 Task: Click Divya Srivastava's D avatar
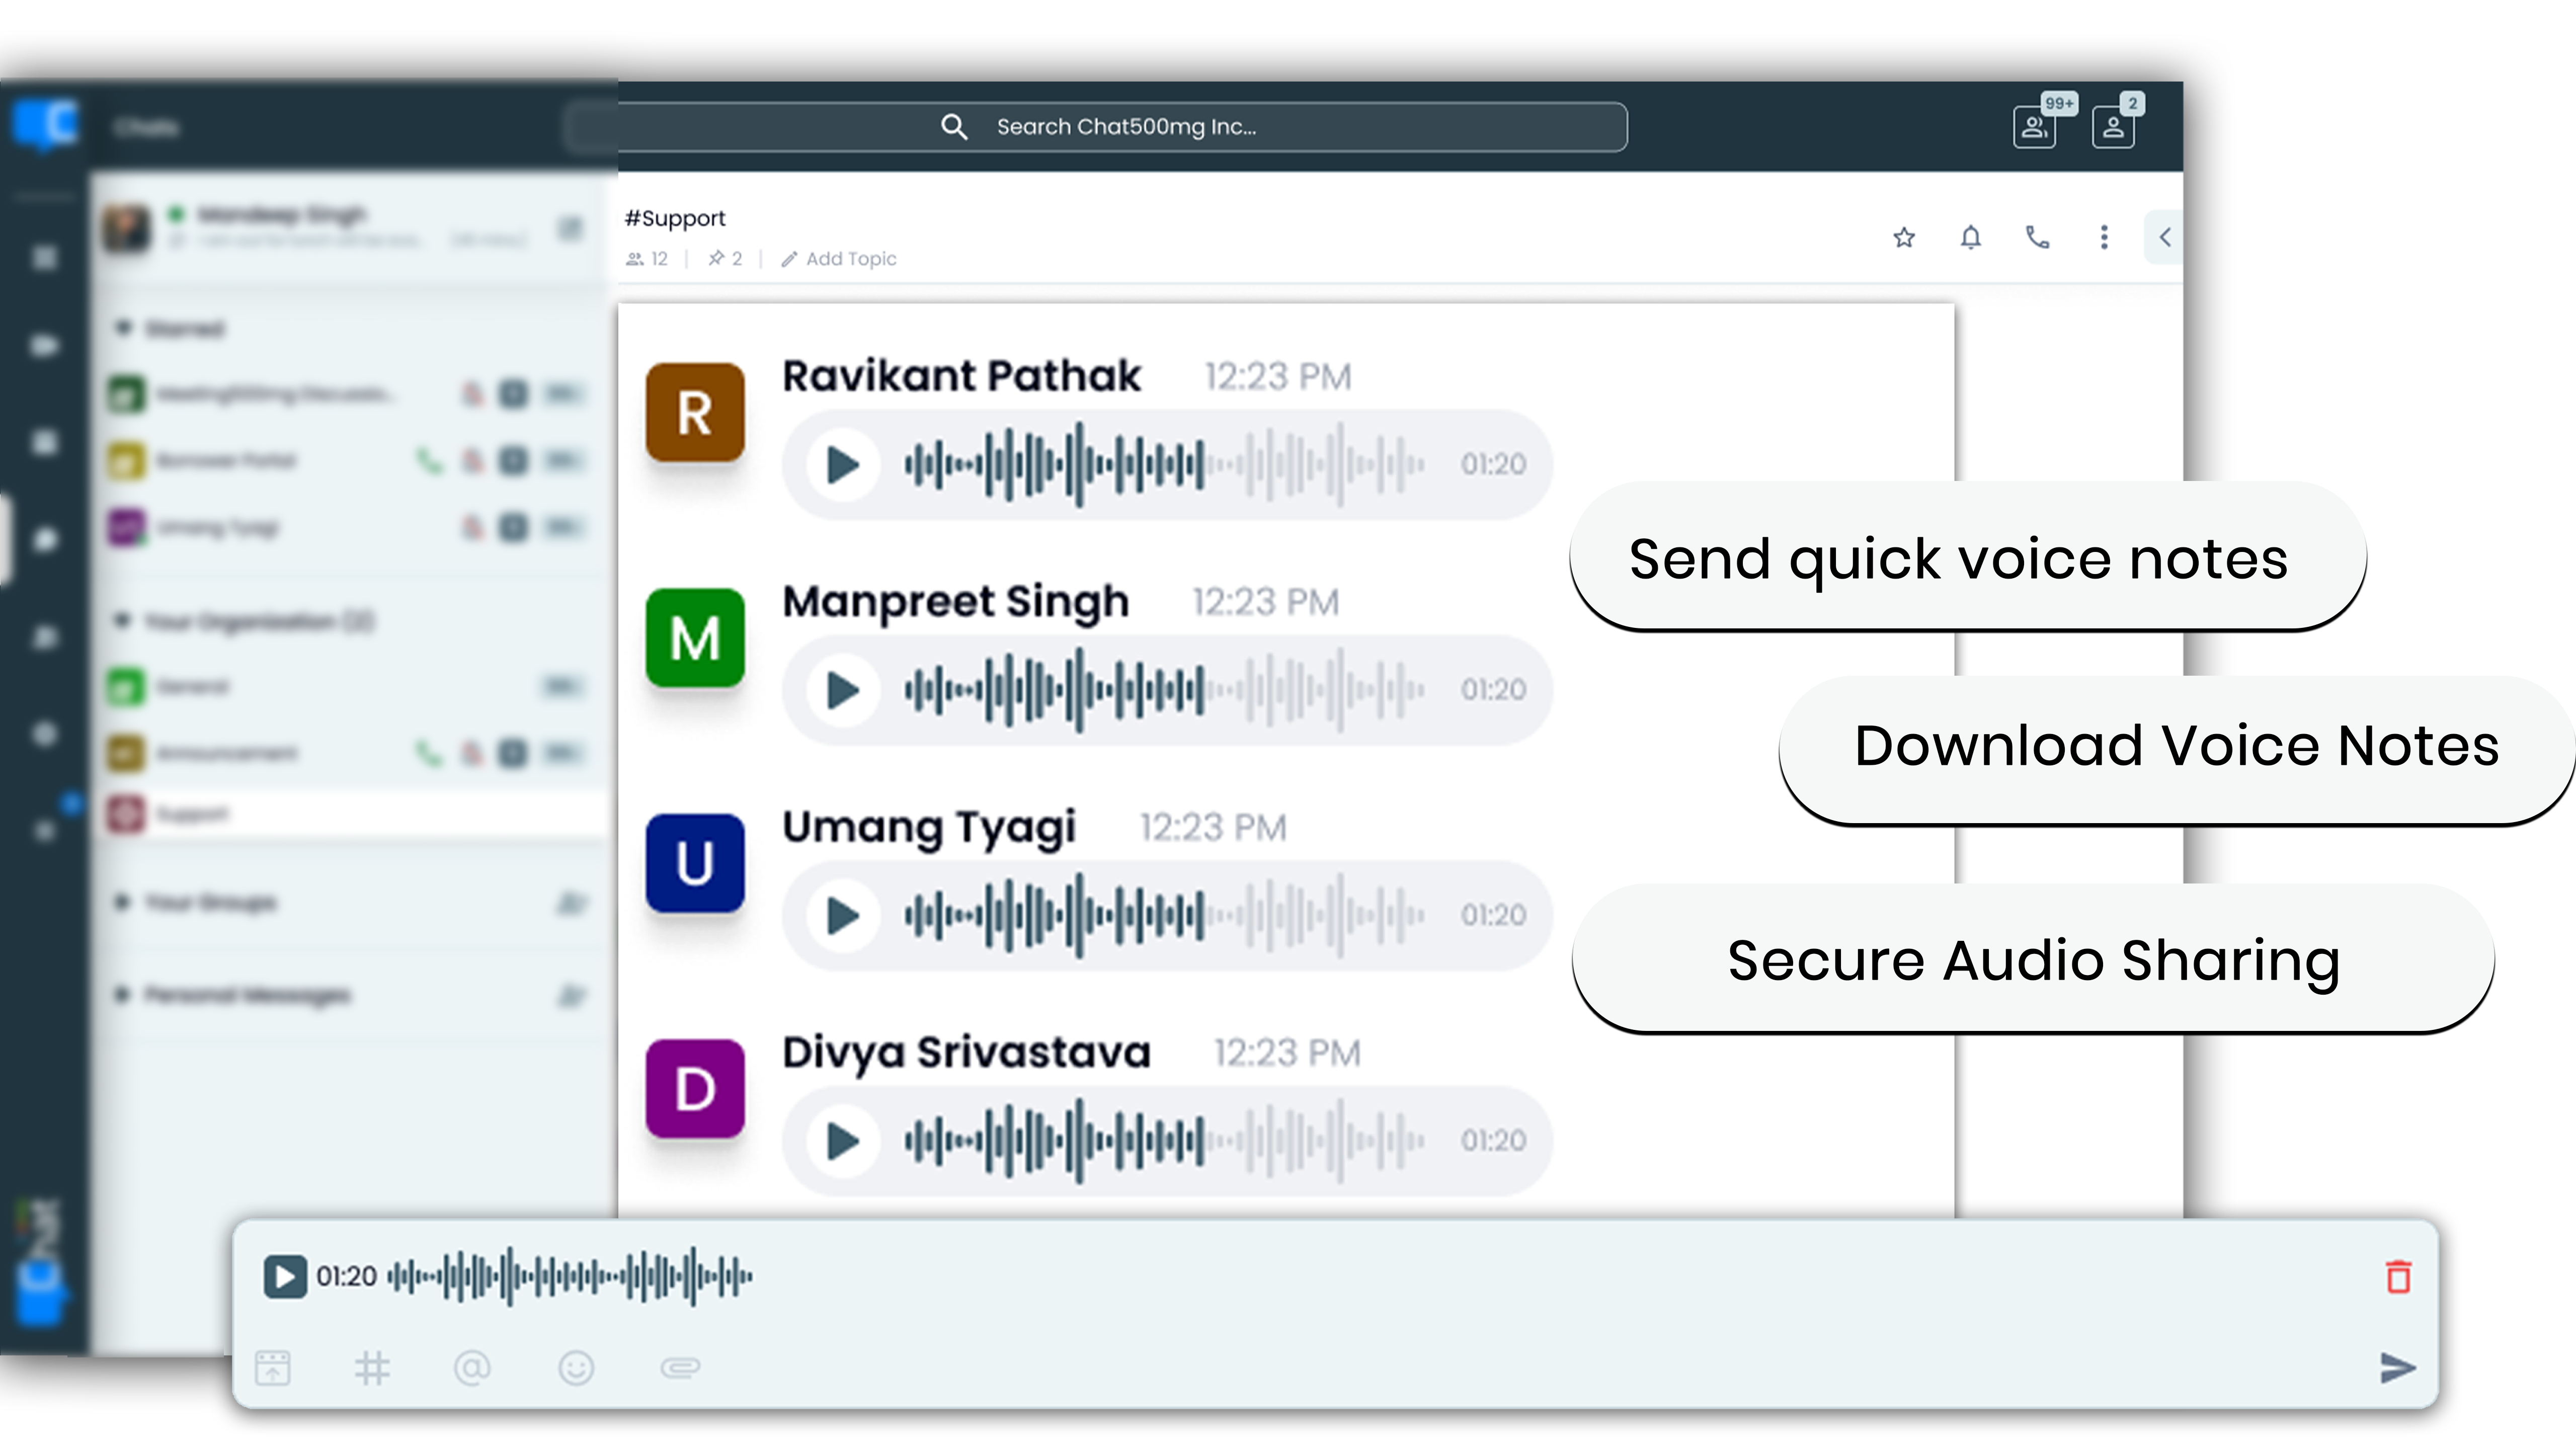[695, 1089]
